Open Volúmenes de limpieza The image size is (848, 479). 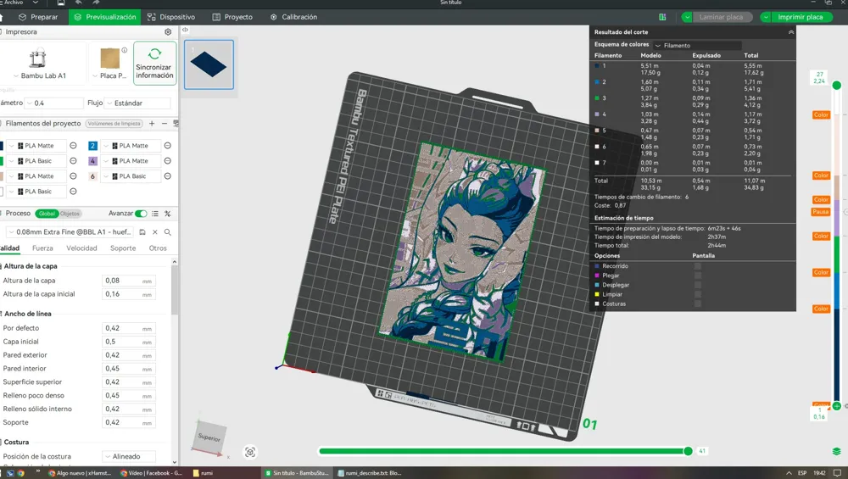[114, 123]
